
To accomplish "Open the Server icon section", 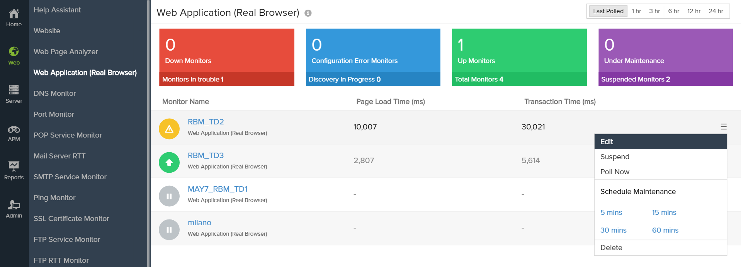I will 14,90.
